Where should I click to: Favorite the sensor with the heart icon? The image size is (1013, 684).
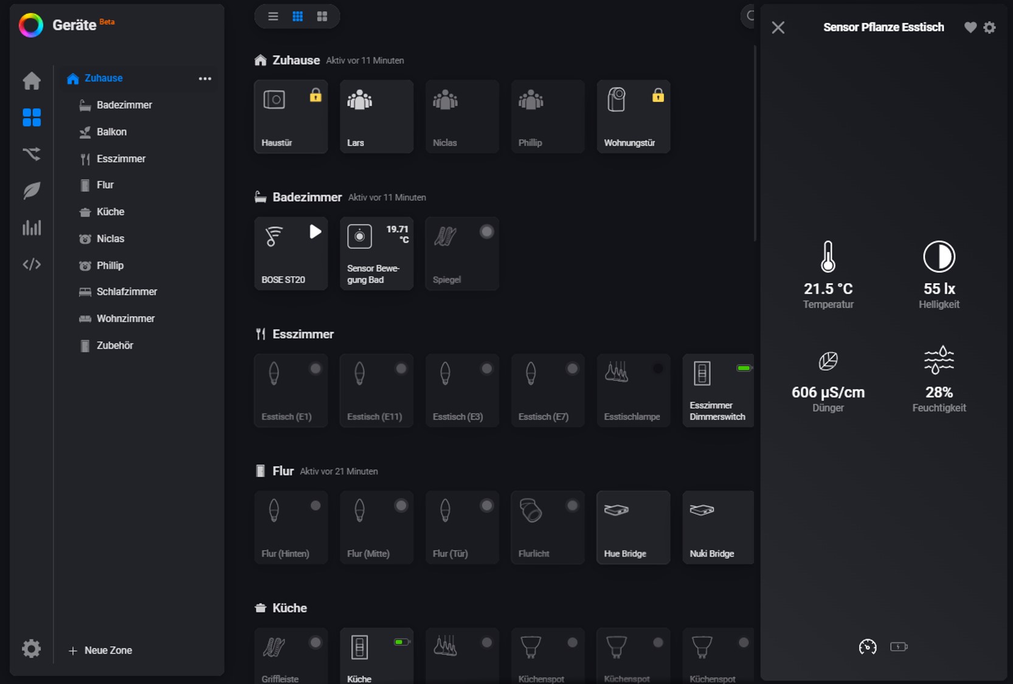pyautogui.click(x=970, y=27)
